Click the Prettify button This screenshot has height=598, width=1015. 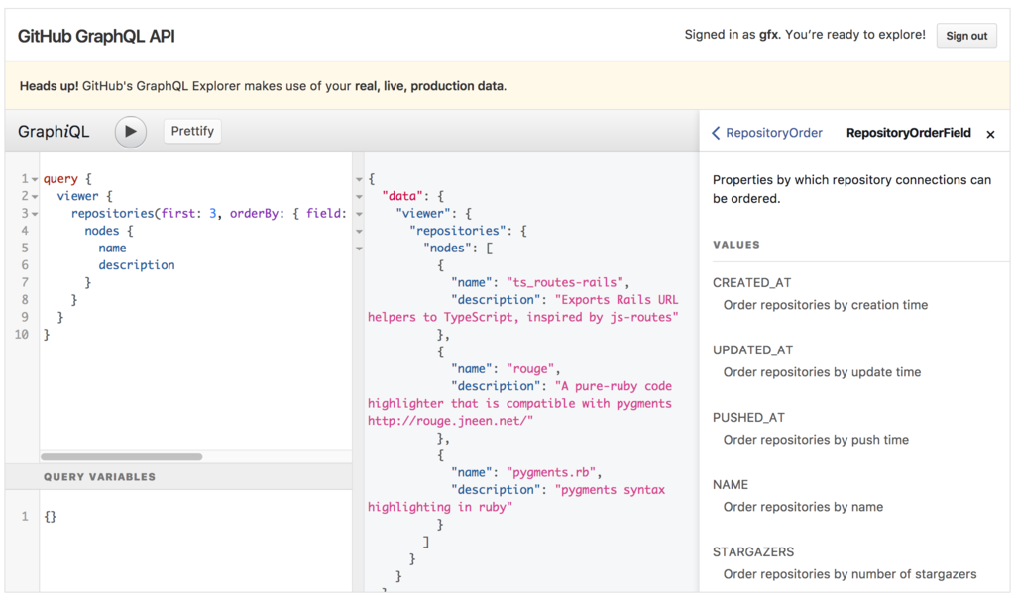click(x=192, y=131)
